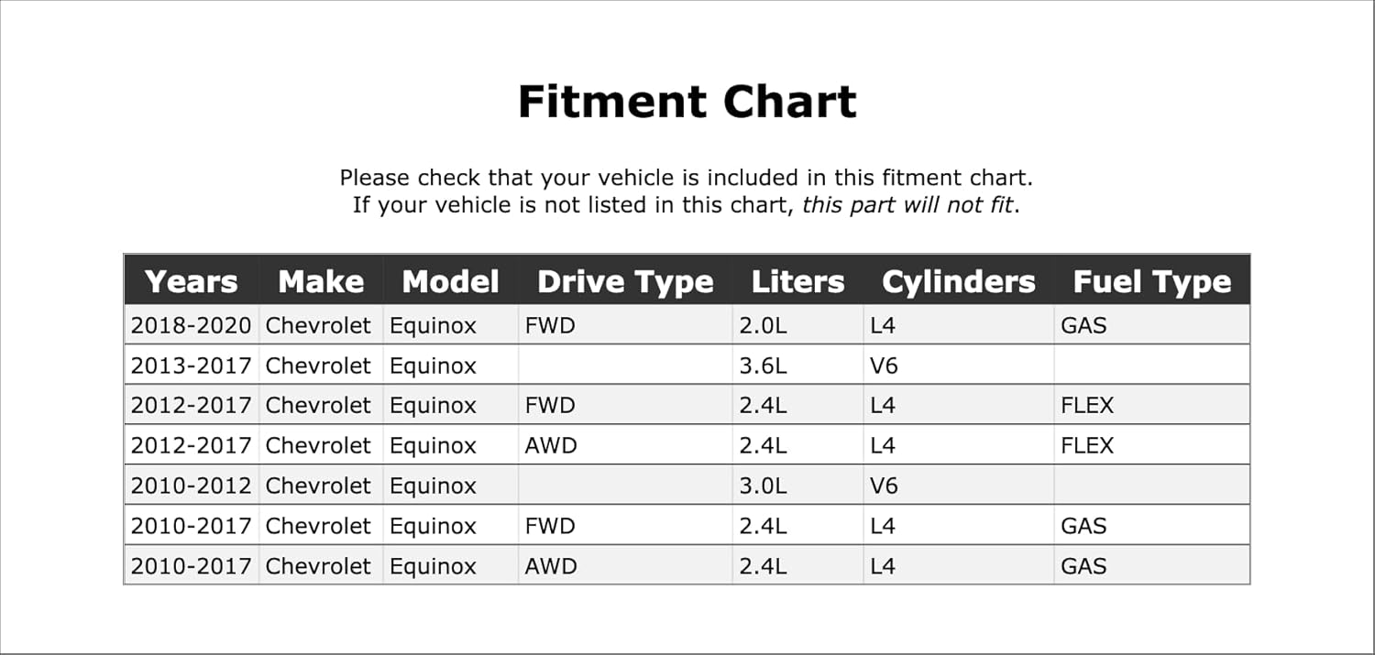Click the Fuel Type column header

[1152, 282]
